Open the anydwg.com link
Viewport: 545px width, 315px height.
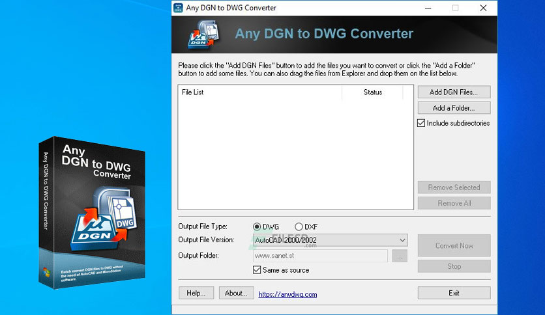click(x=287, y=294)
